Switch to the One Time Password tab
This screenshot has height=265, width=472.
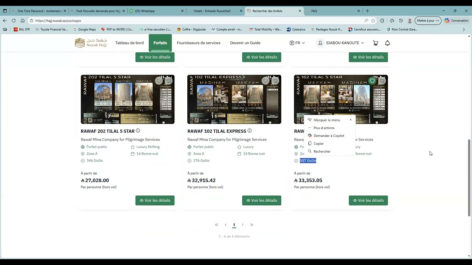tap(39, 11)
